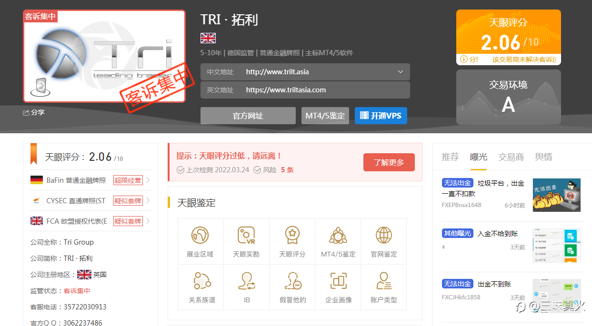Image resolution: width=592 pixels, height=326 pixels.
Task: Click the FXCJHkfc1858 user name
Action: point(461,297)
